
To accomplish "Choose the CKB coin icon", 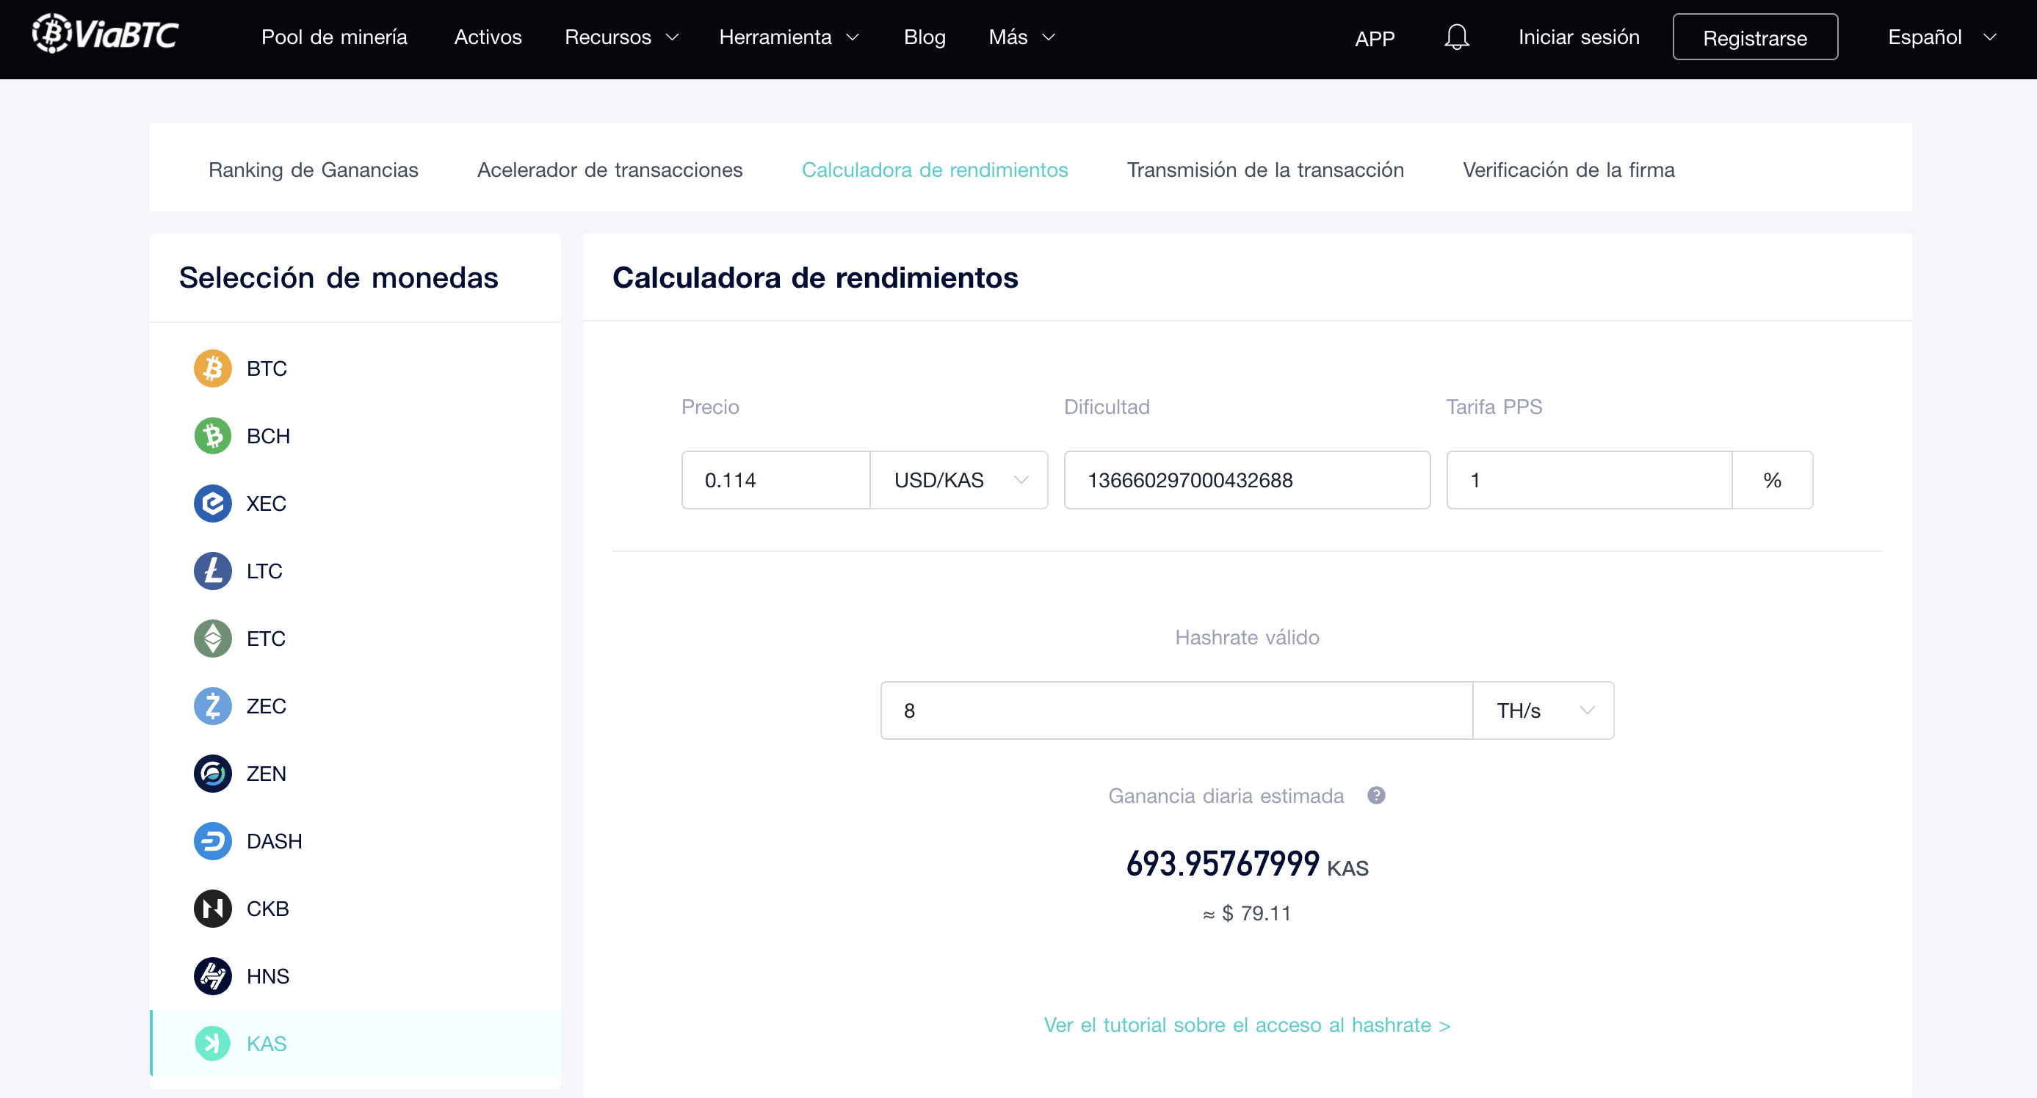I will (212, 909).
